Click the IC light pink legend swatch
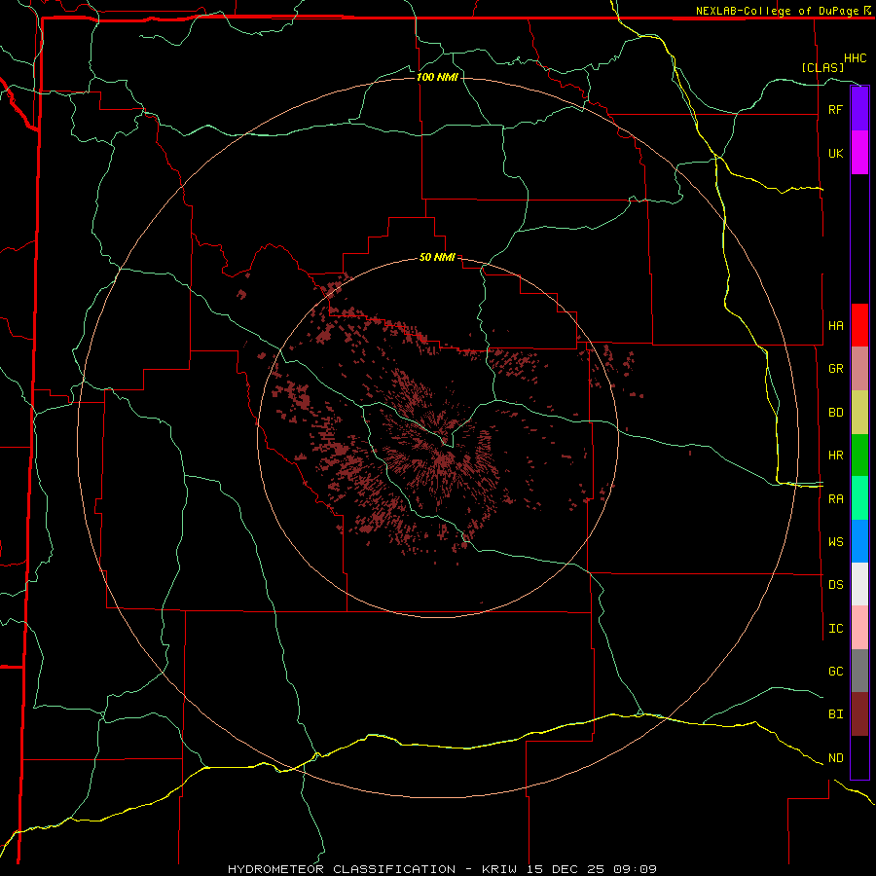 (859, 628)
